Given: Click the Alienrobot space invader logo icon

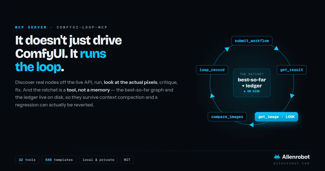Looking at the screenshot, I should (277, 157).
